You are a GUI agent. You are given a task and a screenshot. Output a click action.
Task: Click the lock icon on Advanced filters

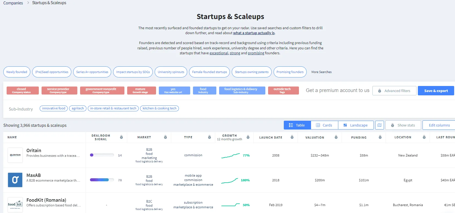tap(380, 91)
